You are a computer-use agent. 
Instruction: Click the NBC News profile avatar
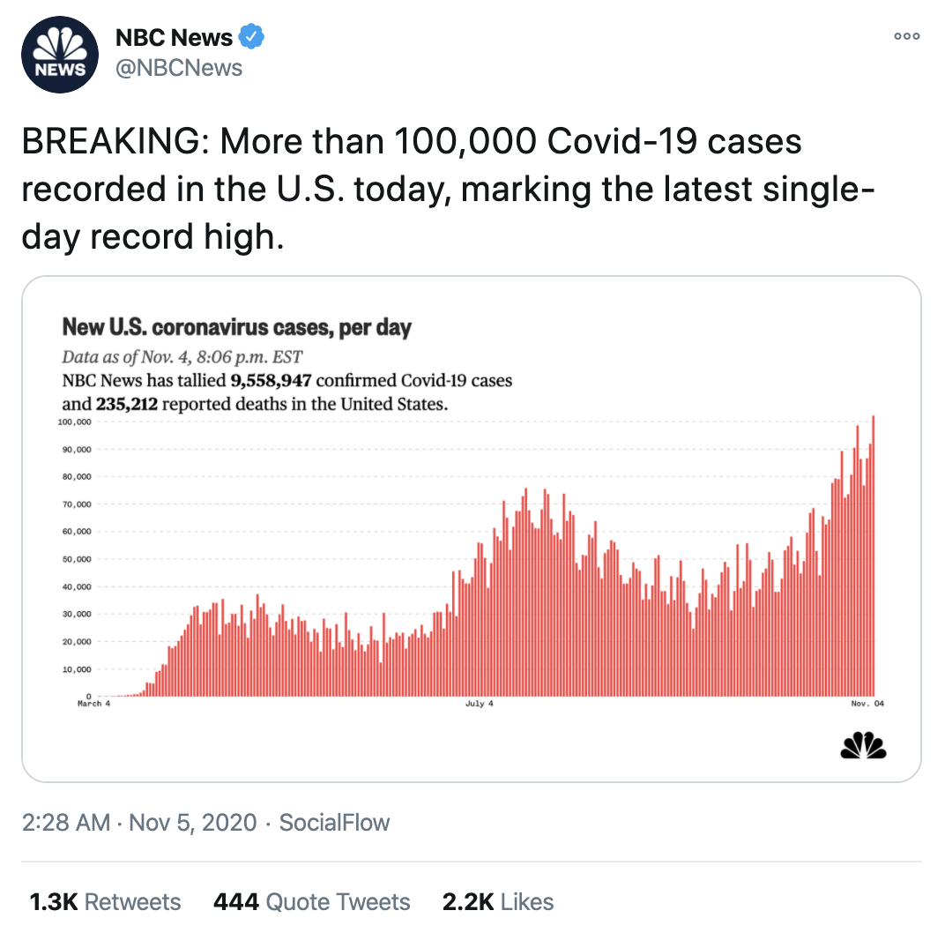pyautogui.click(x=60, y=54)
